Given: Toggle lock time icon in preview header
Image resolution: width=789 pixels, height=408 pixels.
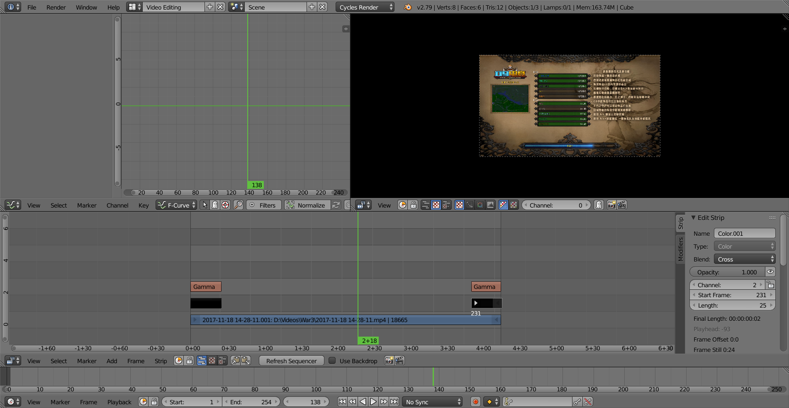Looking at the screenshot, I should (x=414, y=205).
